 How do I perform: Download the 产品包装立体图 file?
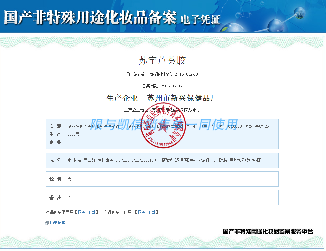point(152,212)
